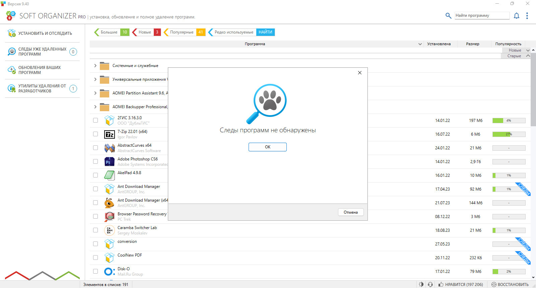
Task: Click the 7-Zip program icon
Action: point(110,134)
